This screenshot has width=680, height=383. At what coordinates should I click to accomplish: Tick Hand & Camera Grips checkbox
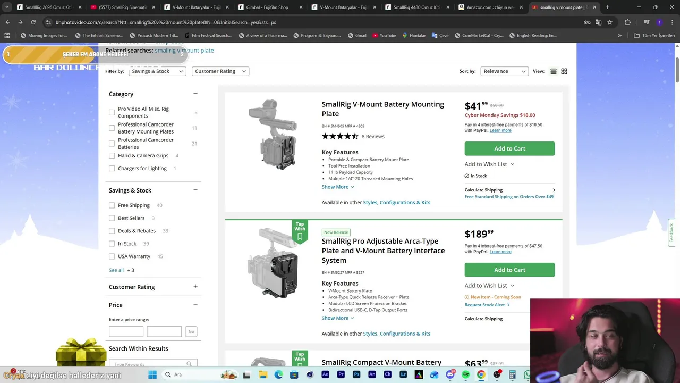(112, 156)
